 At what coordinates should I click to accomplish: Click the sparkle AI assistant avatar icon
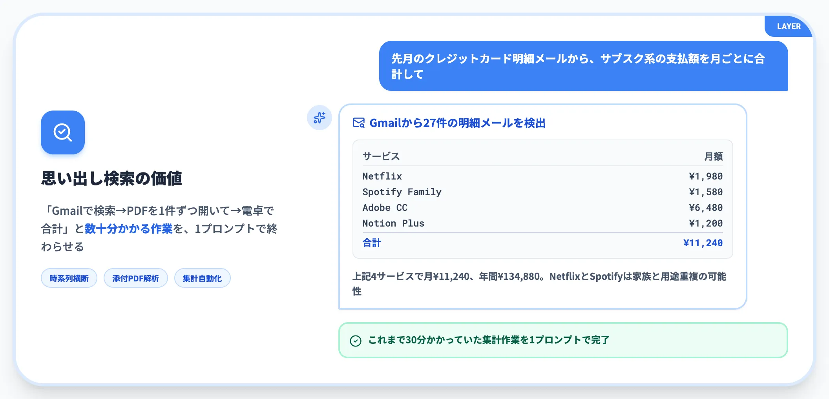320,118
